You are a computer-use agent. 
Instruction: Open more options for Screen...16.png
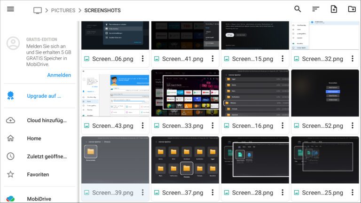pos(283,125)
